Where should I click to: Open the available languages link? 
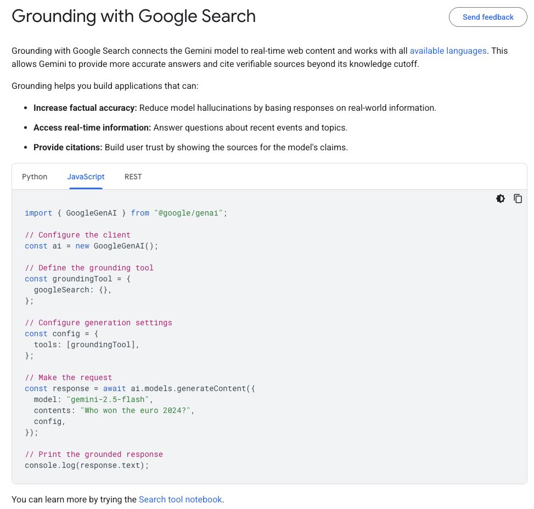coord(448,50)
